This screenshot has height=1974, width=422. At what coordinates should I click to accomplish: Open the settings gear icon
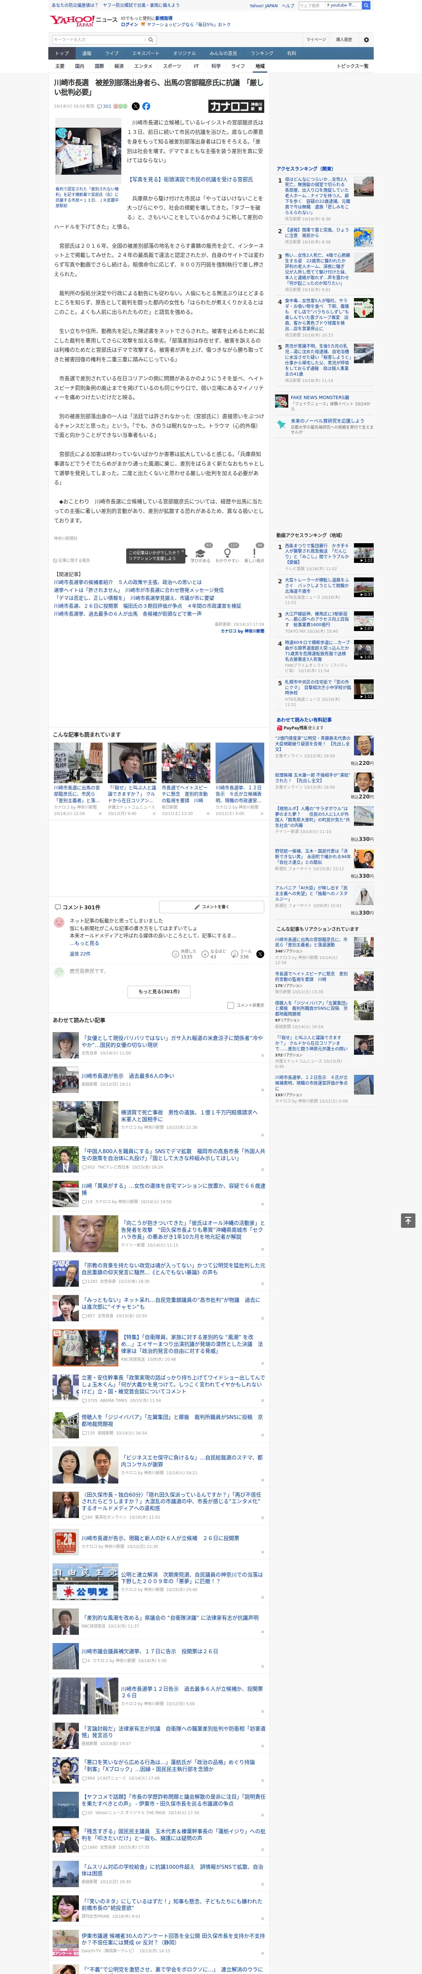click(x=366, y=39)
